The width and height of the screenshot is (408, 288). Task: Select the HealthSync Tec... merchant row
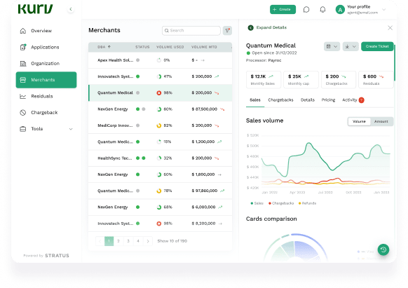click(160, 158)
